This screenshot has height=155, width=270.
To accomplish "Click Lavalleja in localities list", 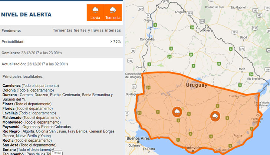I will [x=10, y=113].
